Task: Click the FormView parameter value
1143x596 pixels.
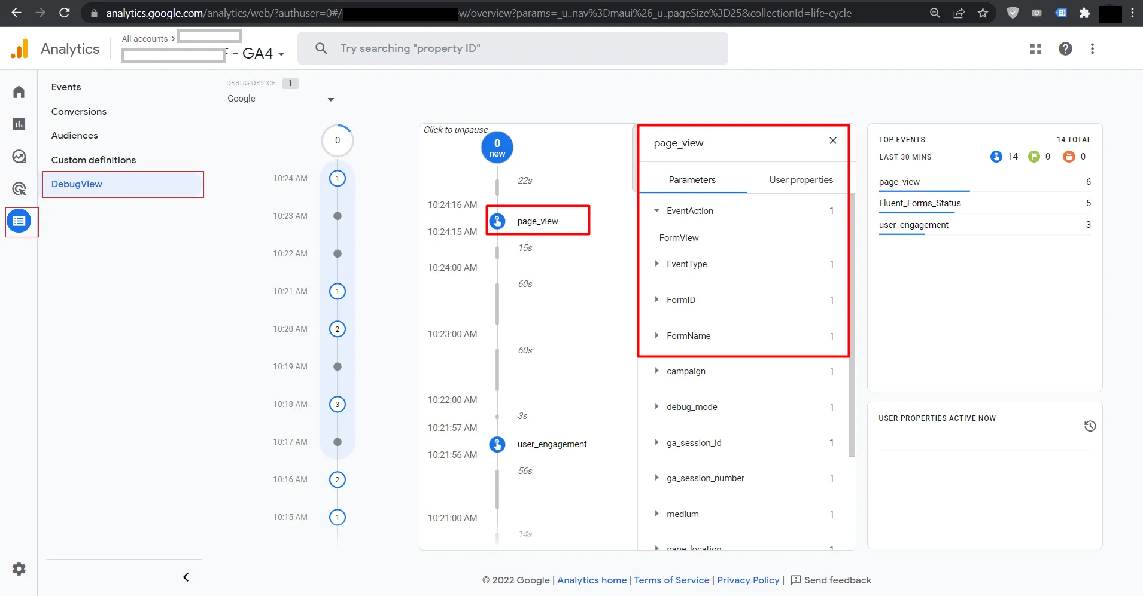Action: (x=679, y=238)
